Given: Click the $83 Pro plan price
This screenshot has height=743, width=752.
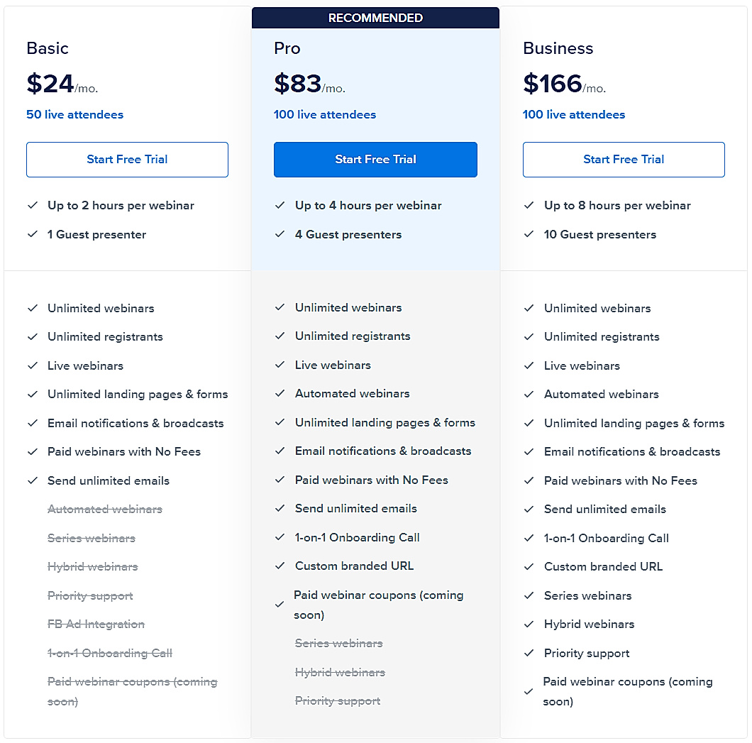Looking at the screenshot, I should [x=298, y=84].
